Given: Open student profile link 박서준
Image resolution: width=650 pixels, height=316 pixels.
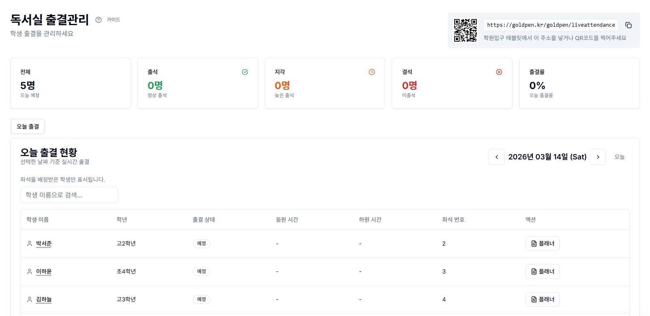Looking at the screenshot, I should pyautogui.click(x=44, y=244).
